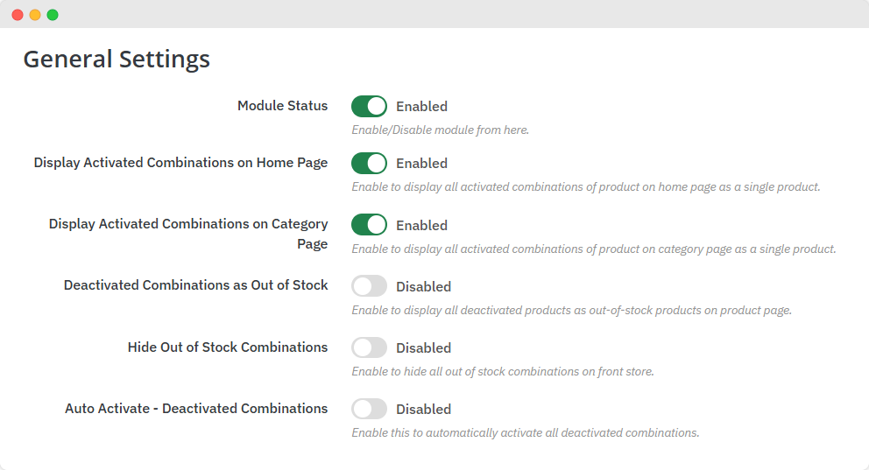Enable Deactivated Combinations as Out of Stock switch
Viewport: 869px width, 470px height.
(x=369, y=286)
